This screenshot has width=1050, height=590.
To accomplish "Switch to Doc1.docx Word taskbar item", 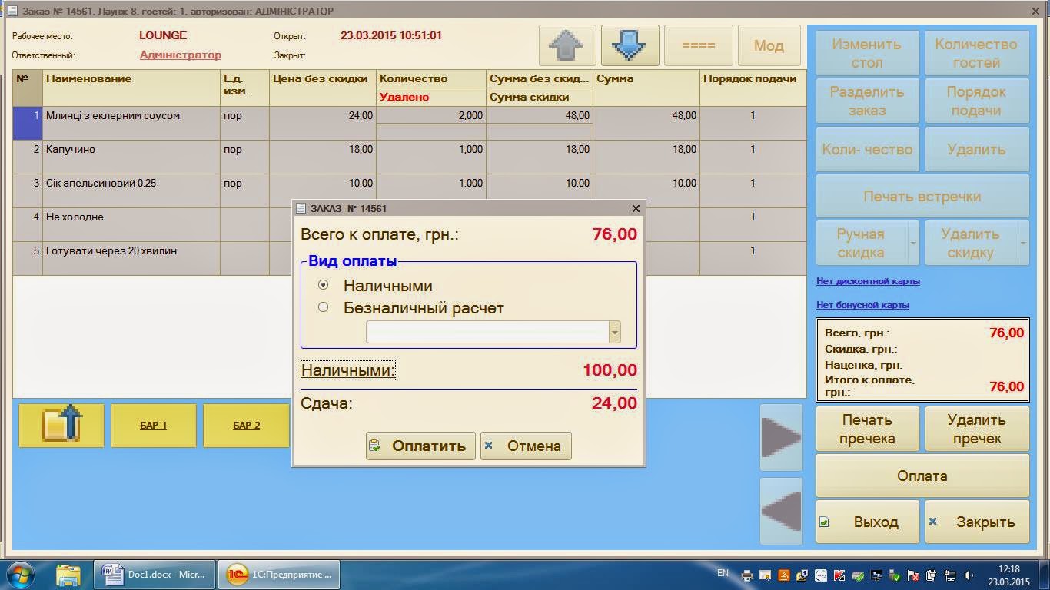I will [154, 575].
